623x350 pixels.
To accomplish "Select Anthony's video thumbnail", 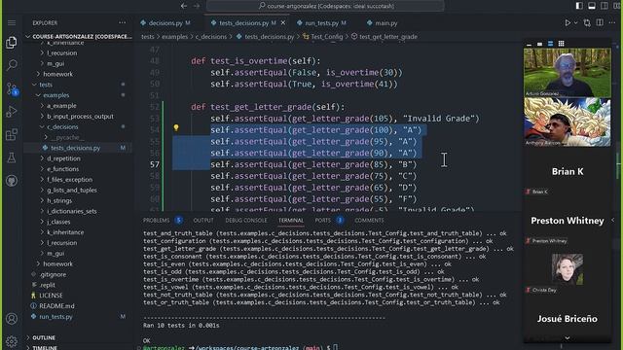I will [568, 122].
